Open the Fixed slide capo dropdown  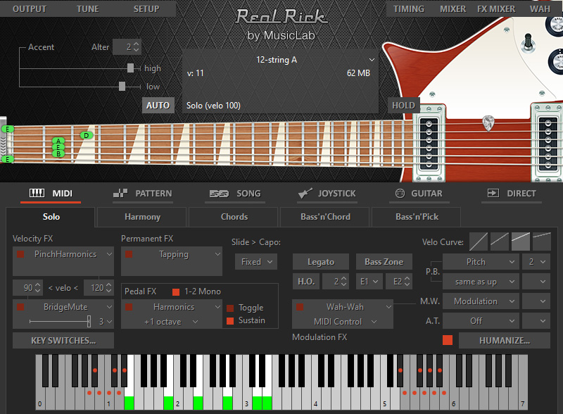(x=256, y=262)
